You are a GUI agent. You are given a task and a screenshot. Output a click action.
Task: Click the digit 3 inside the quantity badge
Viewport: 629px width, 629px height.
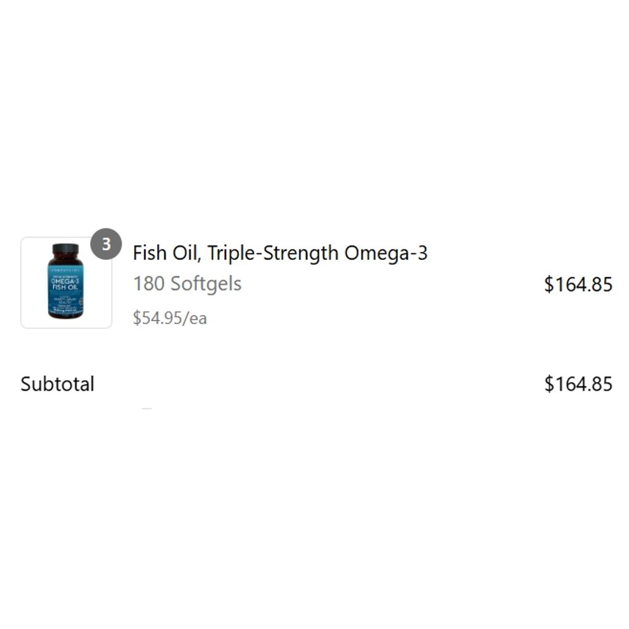pyautogui.click(x=106, y=244)
